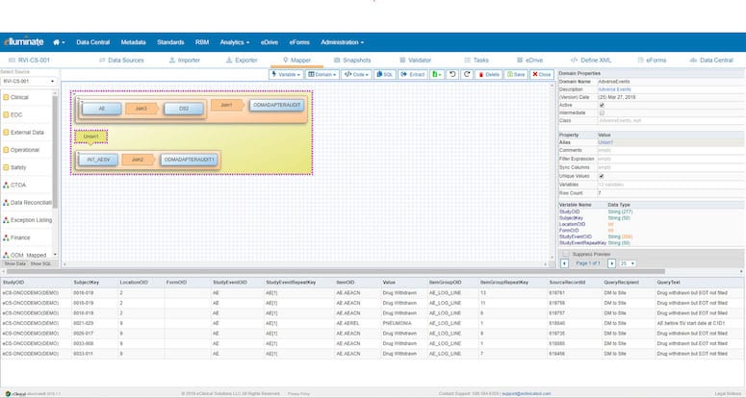Click the data grid horizontal scrollbar
746x398 pixels.
pos(335,272)
